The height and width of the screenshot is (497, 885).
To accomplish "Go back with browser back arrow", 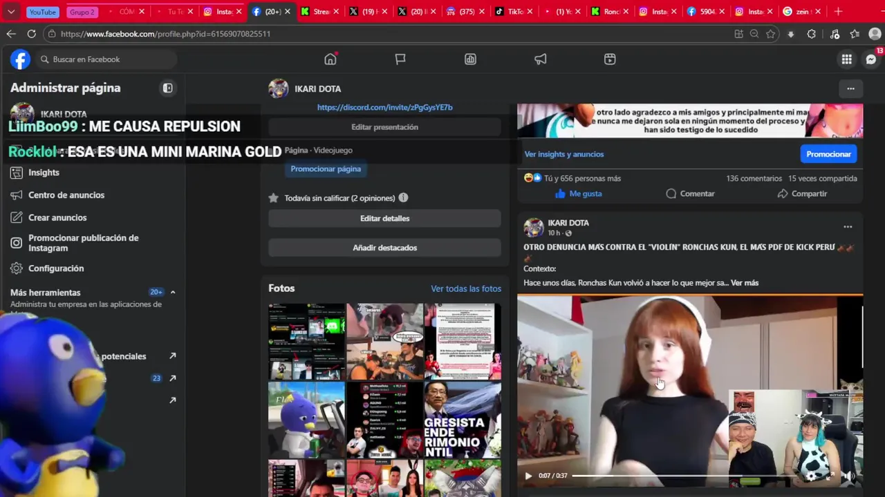I will pos(11,34).
